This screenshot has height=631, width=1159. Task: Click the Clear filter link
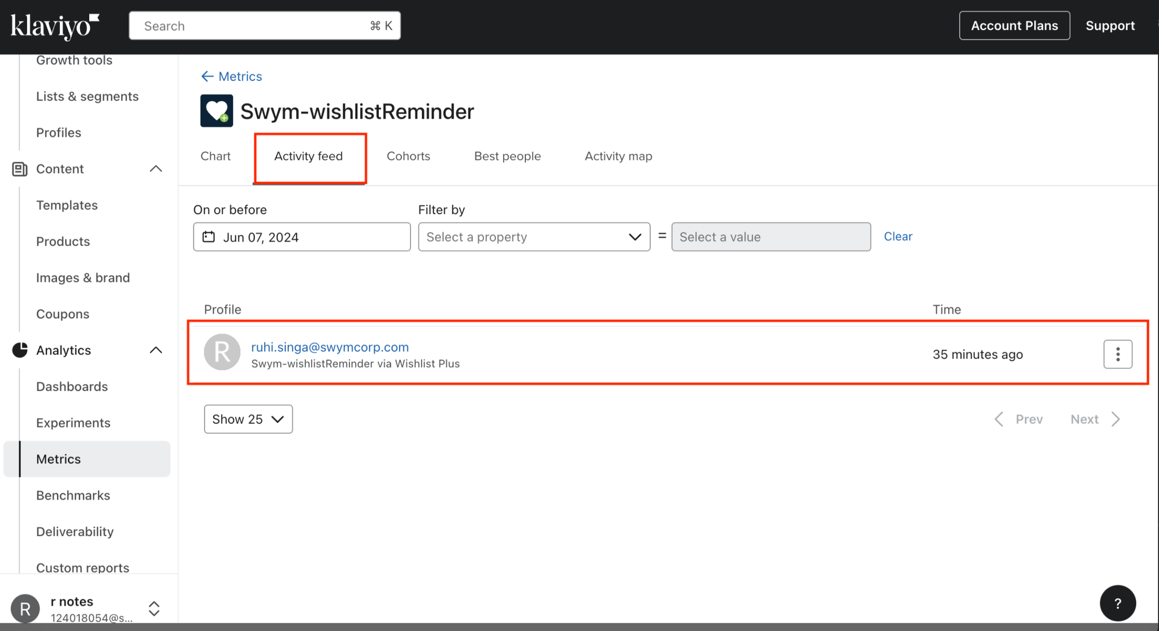point(898,236)
